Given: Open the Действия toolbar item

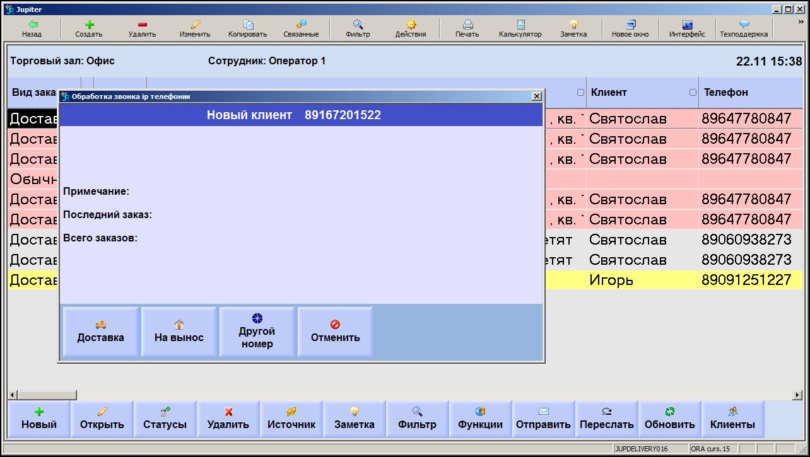Looking at the screenshot, I should pos(411,29).
